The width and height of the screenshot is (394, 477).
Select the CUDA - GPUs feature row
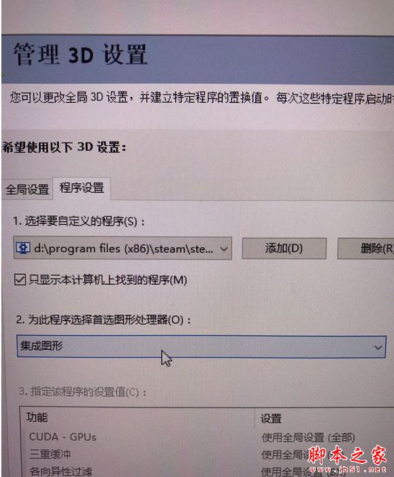pyautogui.click(x=63, y=437)
